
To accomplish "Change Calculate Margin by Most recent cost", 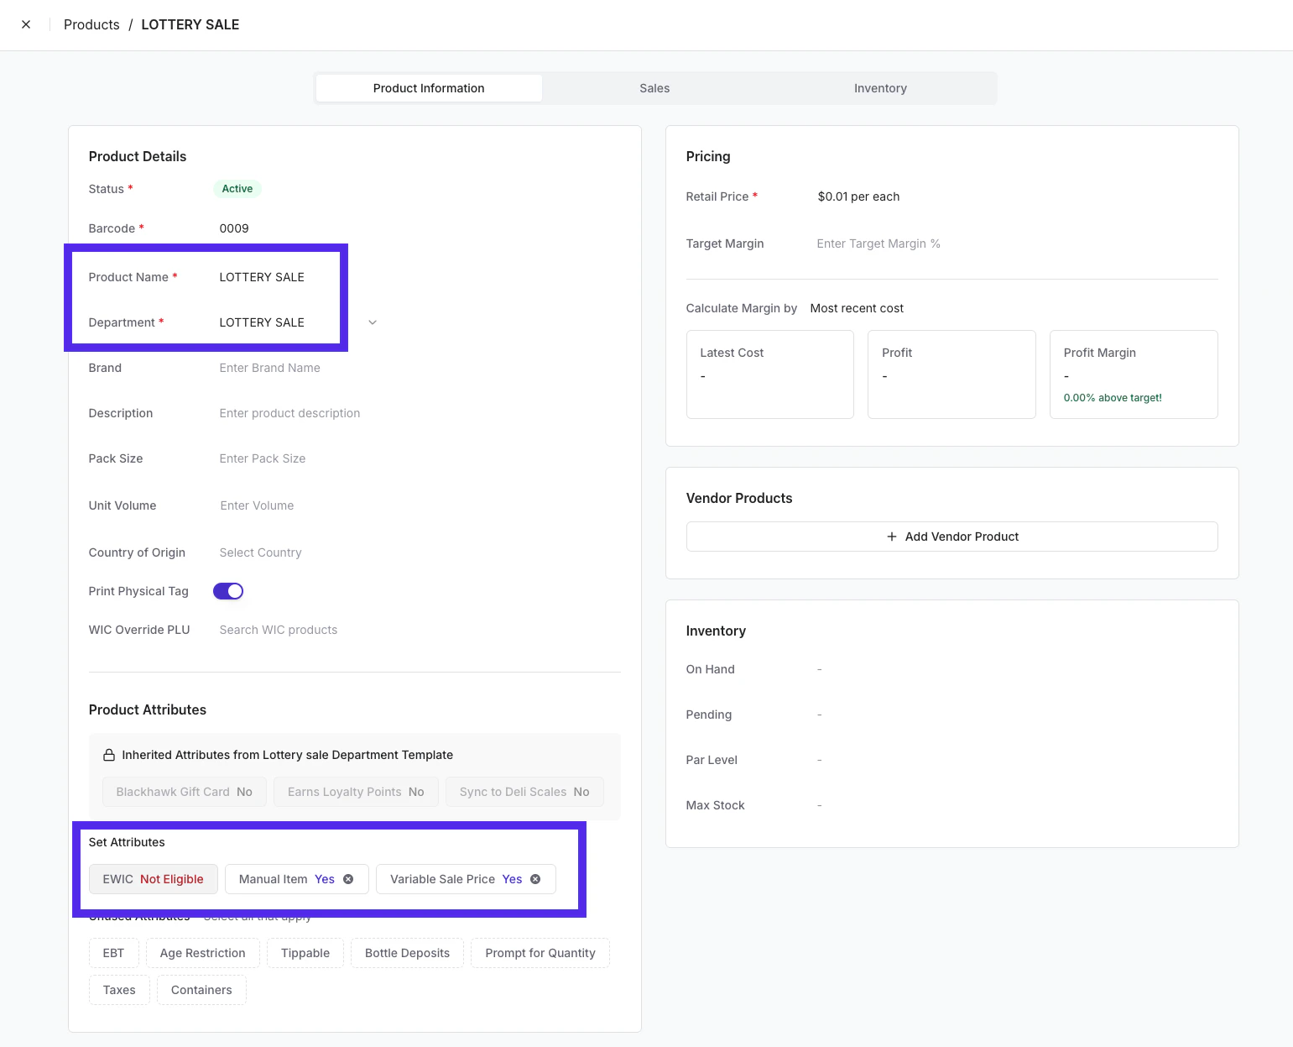I will (x=857, y=308).
